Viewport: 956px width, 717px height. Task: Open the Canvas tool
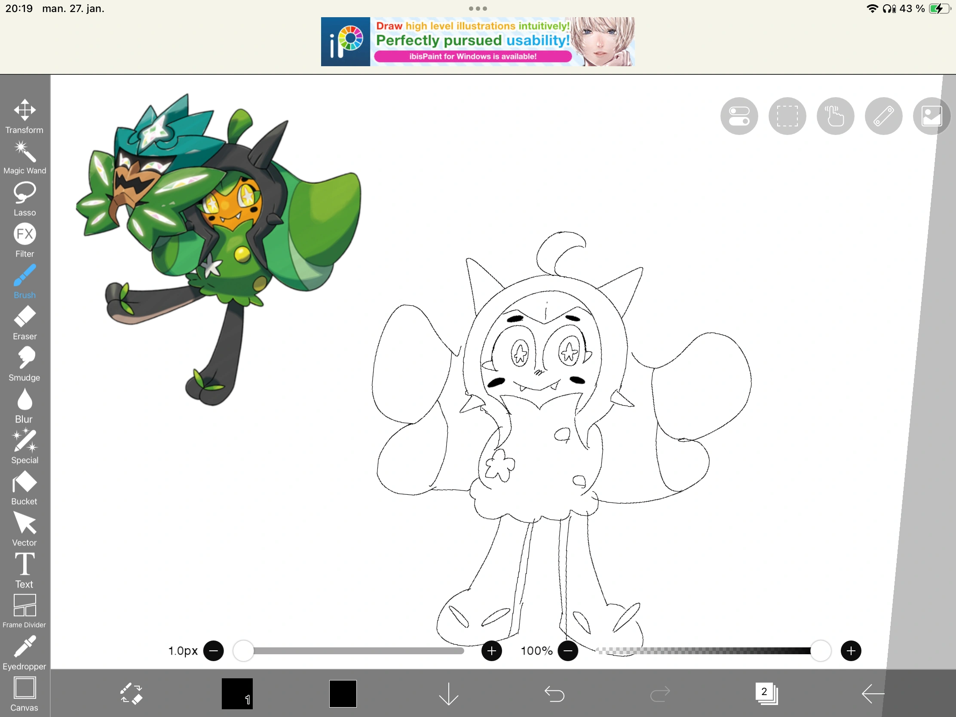[25, 694]
